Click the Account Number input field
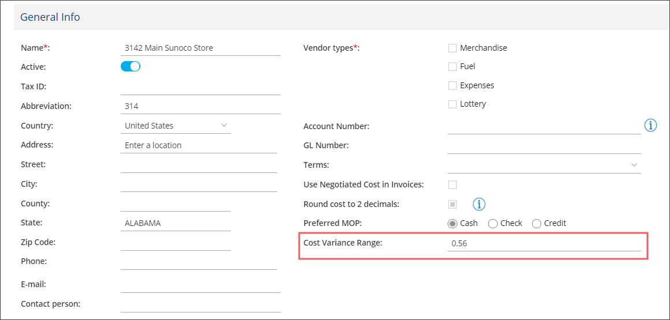Screen dimensions: 670x320 pyautogui.click(x=544, y=126)
